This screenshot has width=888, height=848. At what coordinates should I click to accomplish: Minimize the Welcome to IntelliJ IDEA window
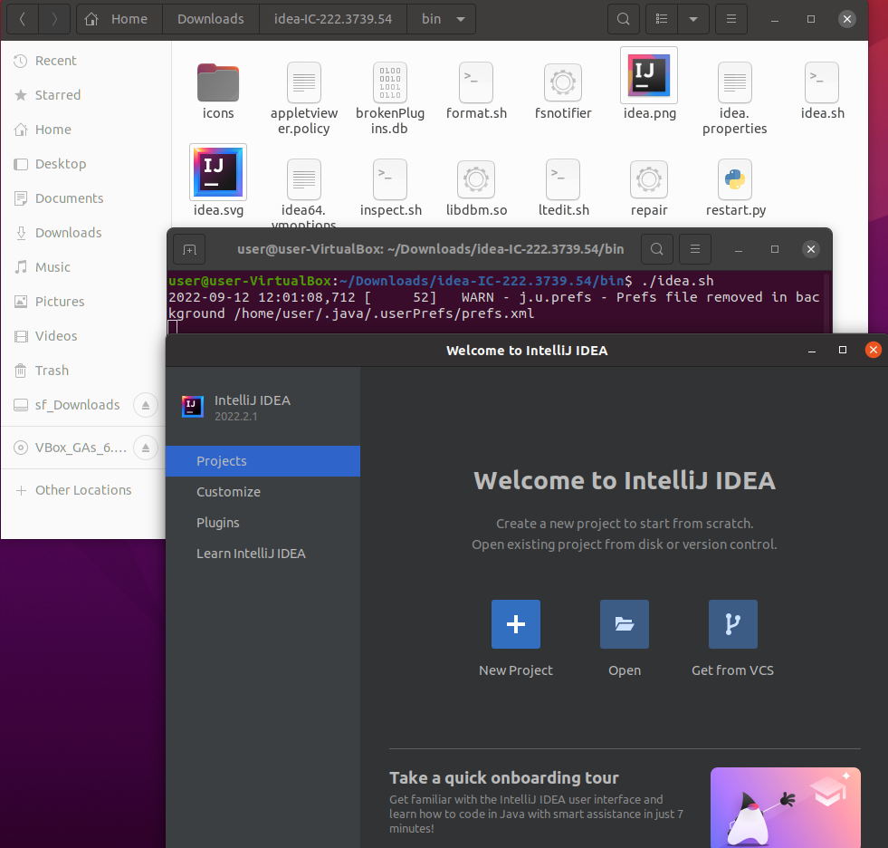(x=812, y=350)
